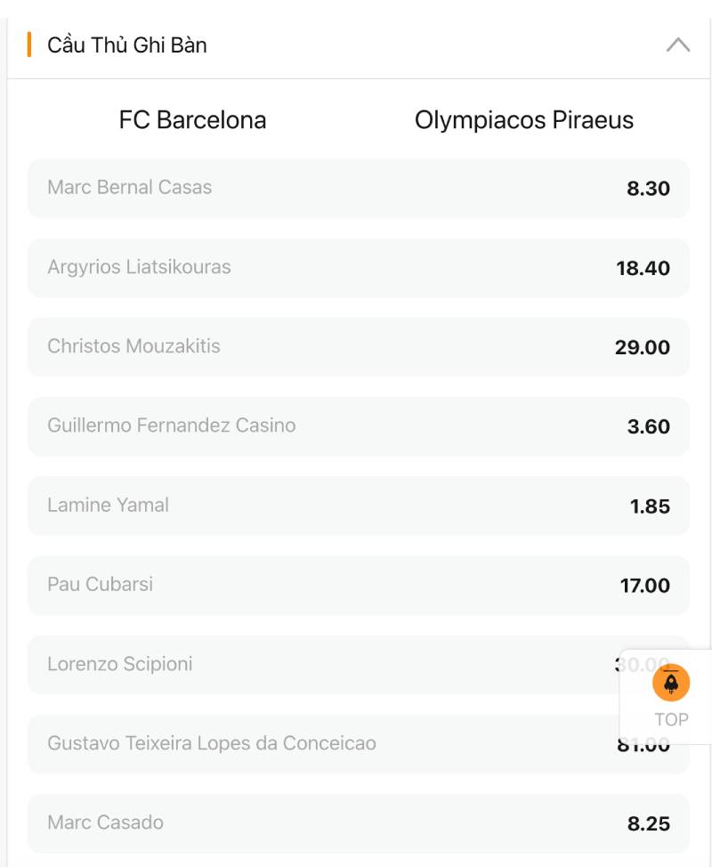Choose Guillermo Fernandez Casino 3.60 odds
712x867 pixels.
coord(358,426)
